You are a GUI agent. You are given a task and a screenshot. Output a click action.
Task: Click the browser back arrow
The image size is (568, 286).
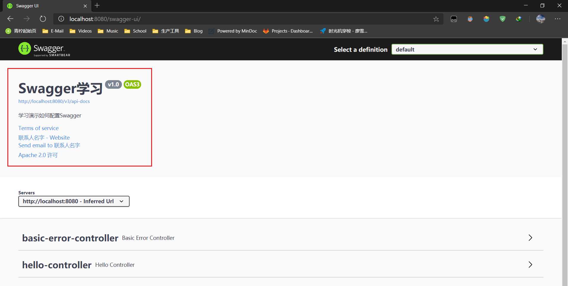click(10, 19)
